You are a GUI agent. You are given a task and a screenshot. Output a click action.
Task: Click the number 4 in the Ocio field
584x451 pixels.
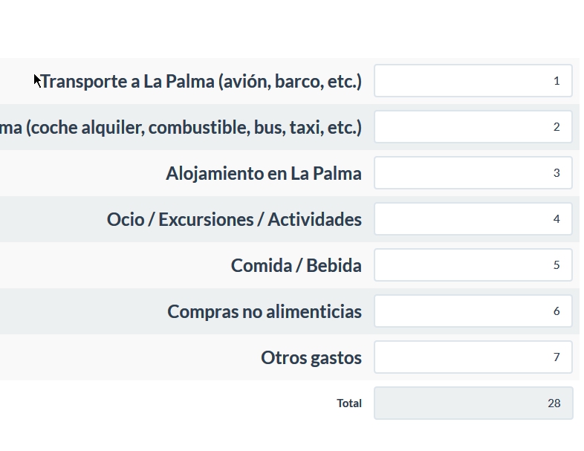(x=557, y=219)
